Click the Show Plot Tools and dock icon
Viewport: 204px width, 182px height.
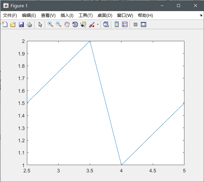point(143,25)
